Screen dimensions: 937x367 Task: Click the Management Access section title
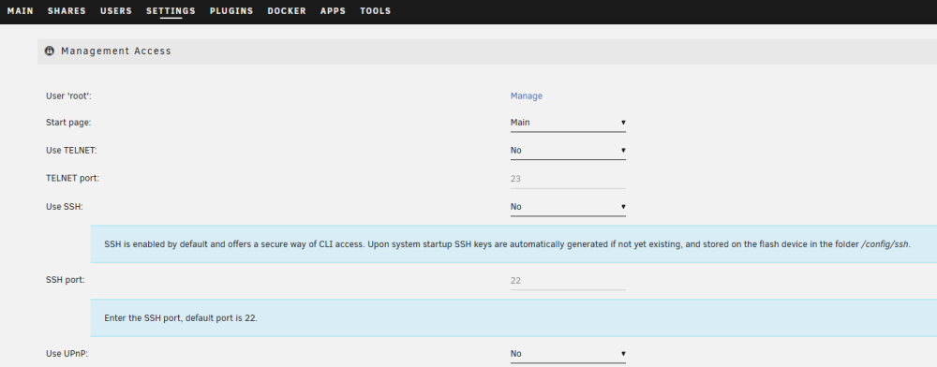tap(116, 51)
